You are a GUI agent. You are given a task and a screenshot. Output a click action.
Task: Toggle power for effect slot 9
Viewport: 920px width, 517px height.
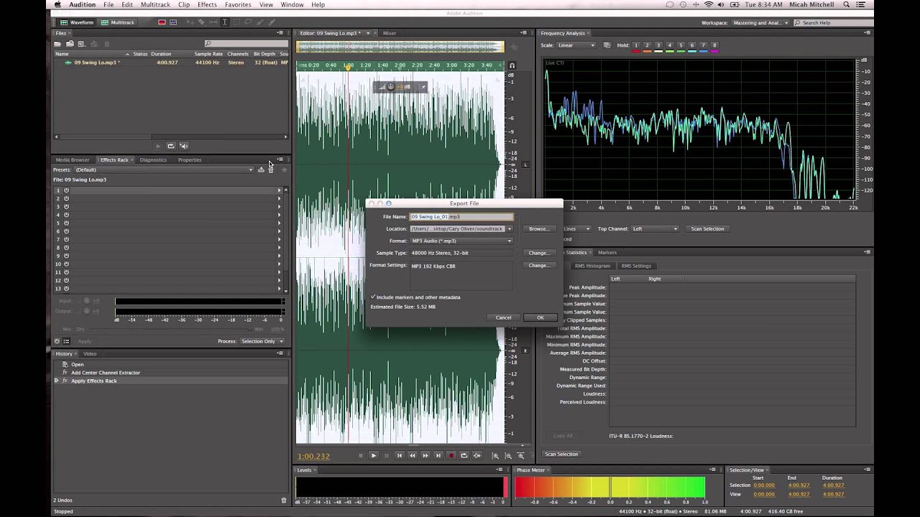click(x=66, y=256)
